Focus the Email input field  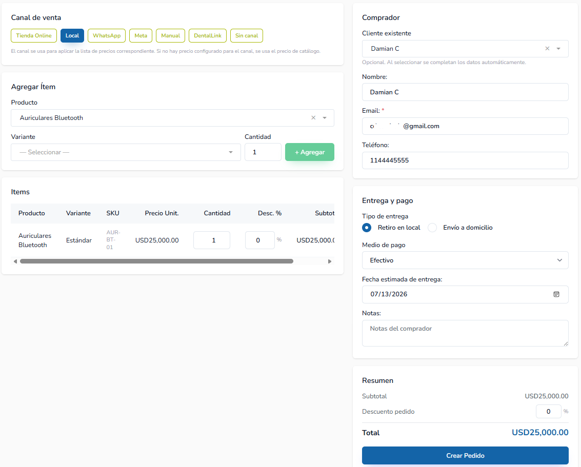(465, 126)
